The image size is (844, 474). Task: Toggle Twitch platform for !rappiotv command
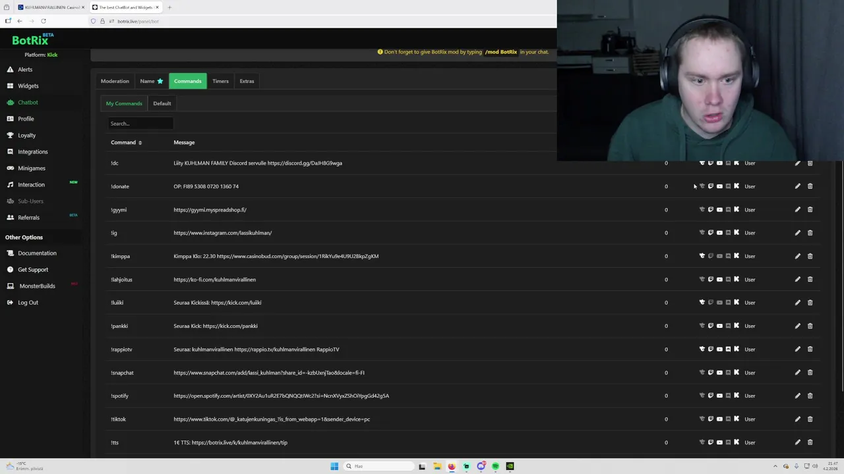[711, 349]
